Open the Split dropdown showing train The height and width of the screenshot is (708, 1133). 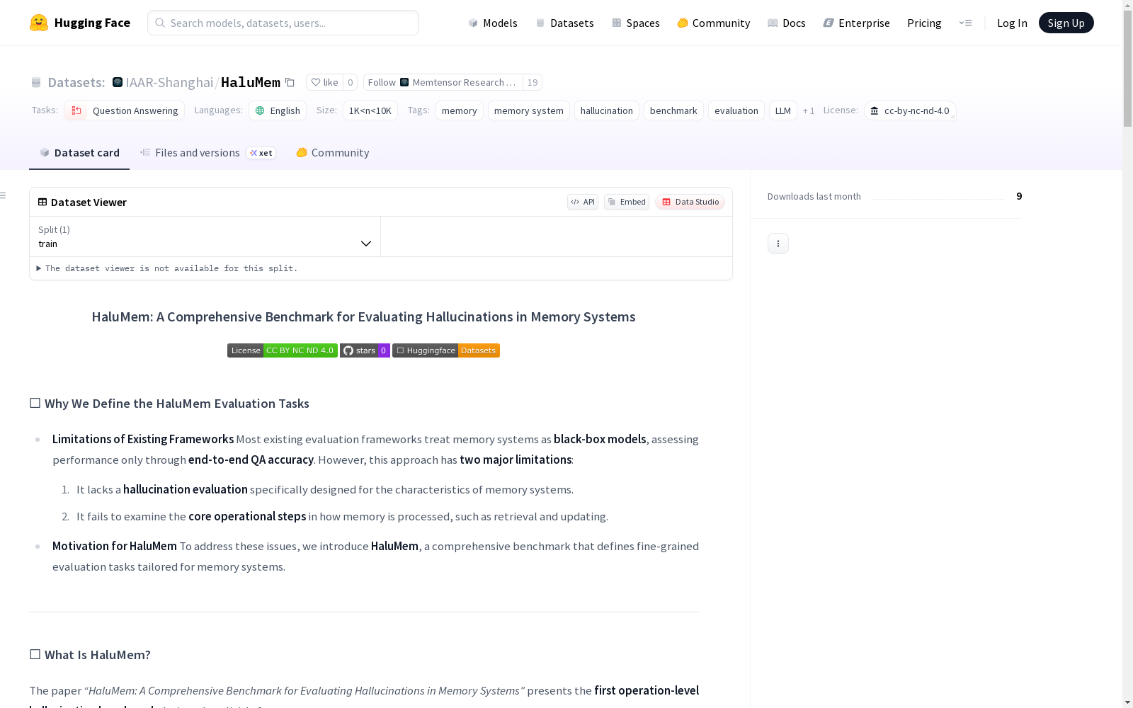click(x=205, y=236)
